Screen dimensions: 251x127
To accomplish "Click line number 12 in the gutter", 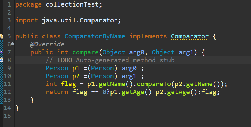I will [7, 92].
